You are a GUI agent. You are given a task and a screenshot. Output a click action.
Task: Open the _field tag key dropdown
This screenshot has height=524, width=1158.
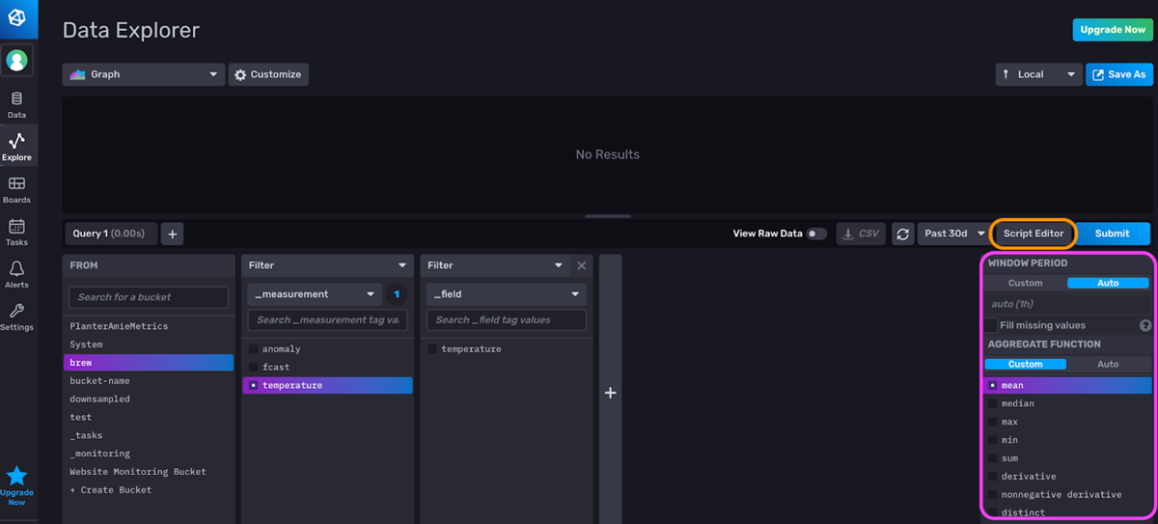point(507,294)
